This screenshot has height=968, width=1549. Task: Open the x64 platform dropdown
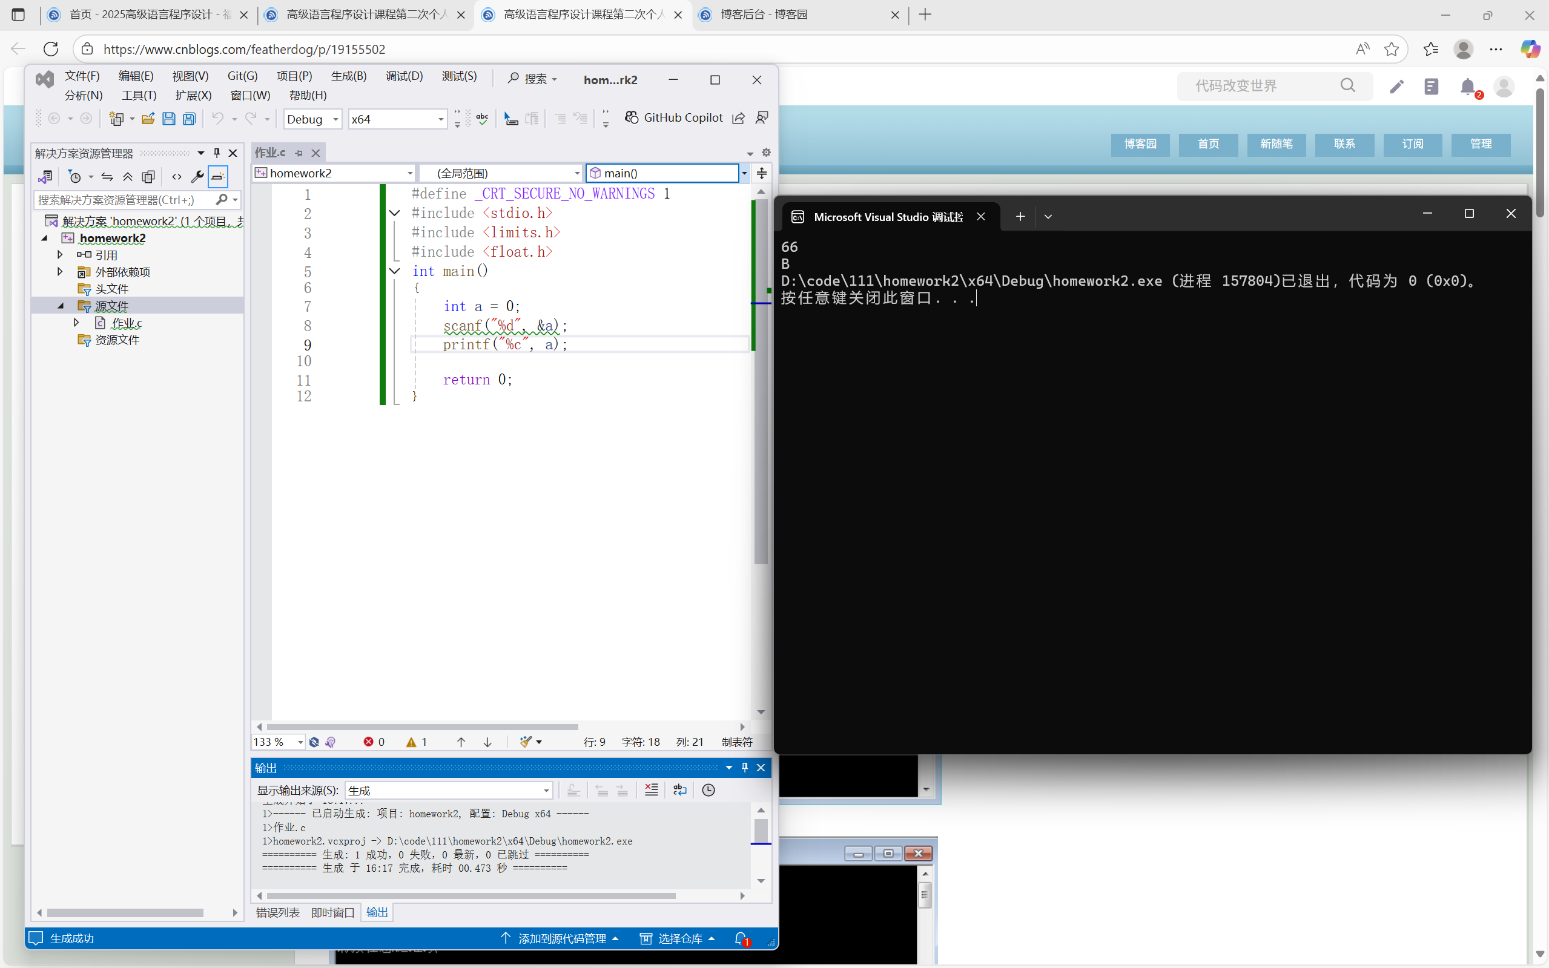[x=397, y=119]
